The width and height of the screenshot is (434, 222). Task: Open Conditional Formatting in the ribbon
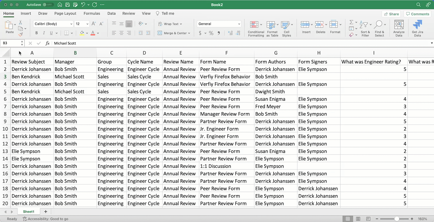point(254,25)
